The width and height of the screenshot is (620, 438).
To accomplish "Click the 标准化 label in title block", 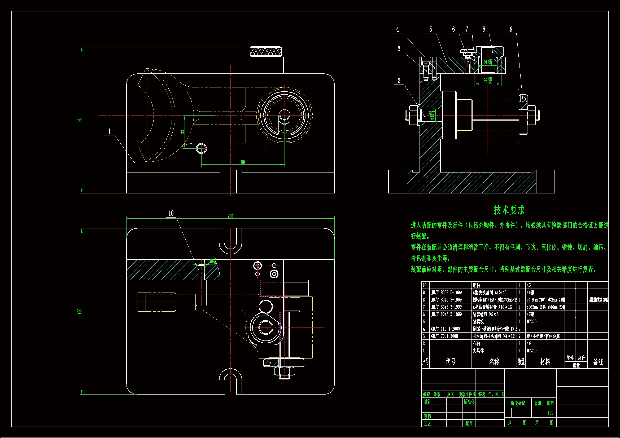I will [469, 402].
